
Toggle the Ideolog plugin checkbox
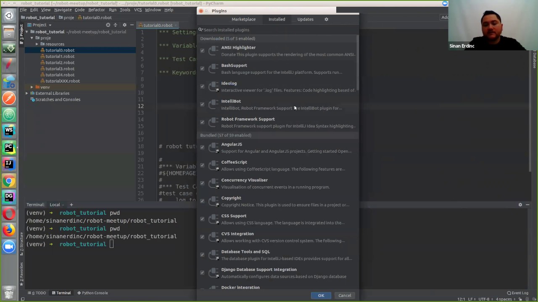(x=202, y=86)
